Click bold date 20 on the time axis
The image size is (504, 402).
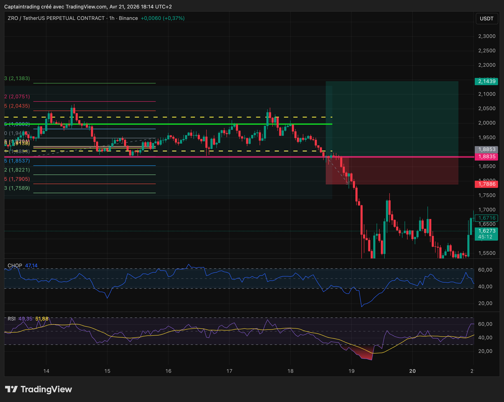coord(412,371)
